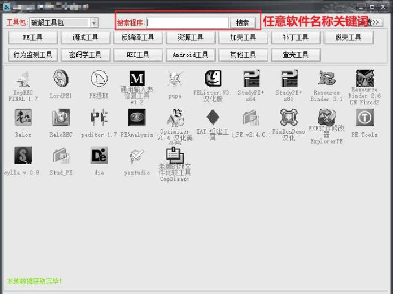Image resolution: width=393 pixels, height=294 pixels.
Task: Focus the 搜索程序 search input field
Action: point(187,23)
